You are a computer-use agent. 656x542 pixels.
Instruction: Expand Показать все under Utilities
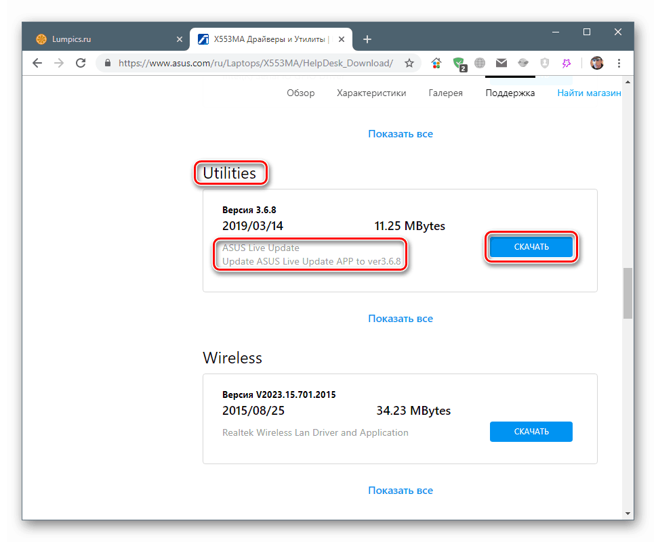[x=400, y=318]
